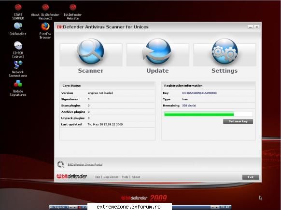Click the Unpack plugins row label
281x210 pixels.
pyautogui.click(x=73, y=118)
